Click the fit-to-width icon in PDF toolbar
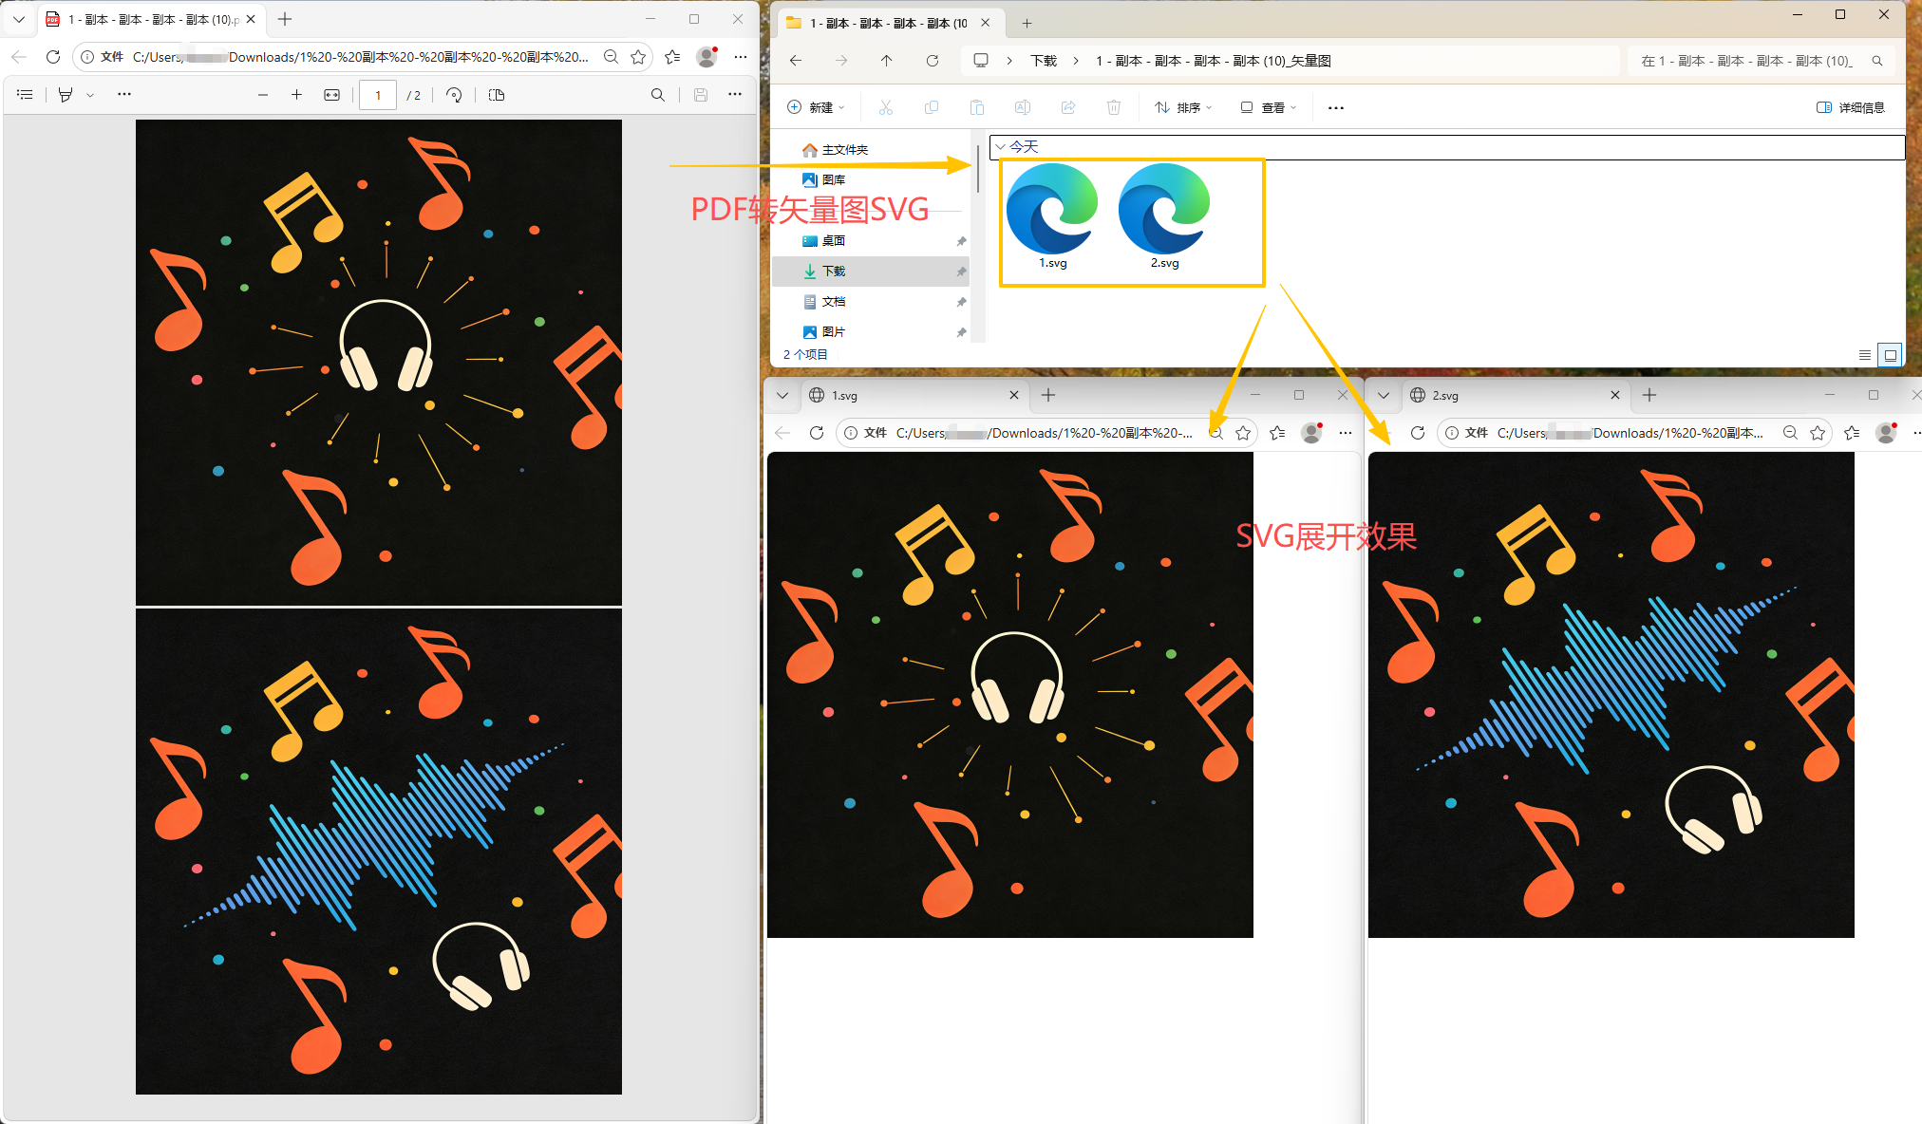Viewport: 1922px width, 1124px height. click(x=331, y=95)
